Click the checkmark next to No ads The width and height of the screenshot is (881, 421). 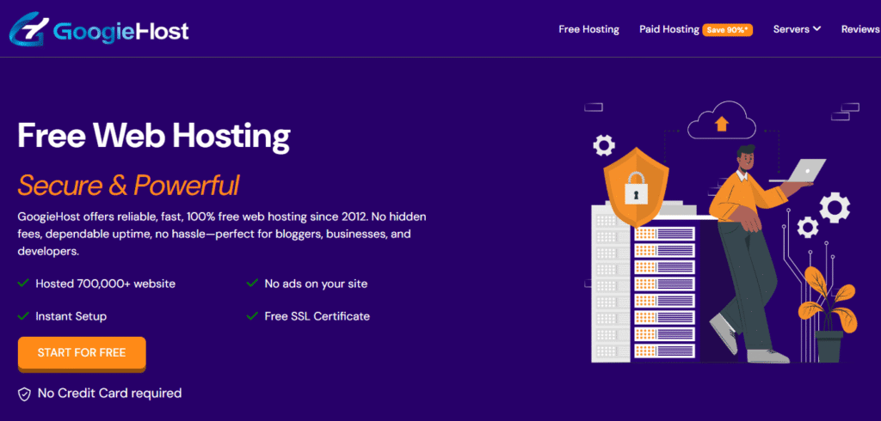252,283
